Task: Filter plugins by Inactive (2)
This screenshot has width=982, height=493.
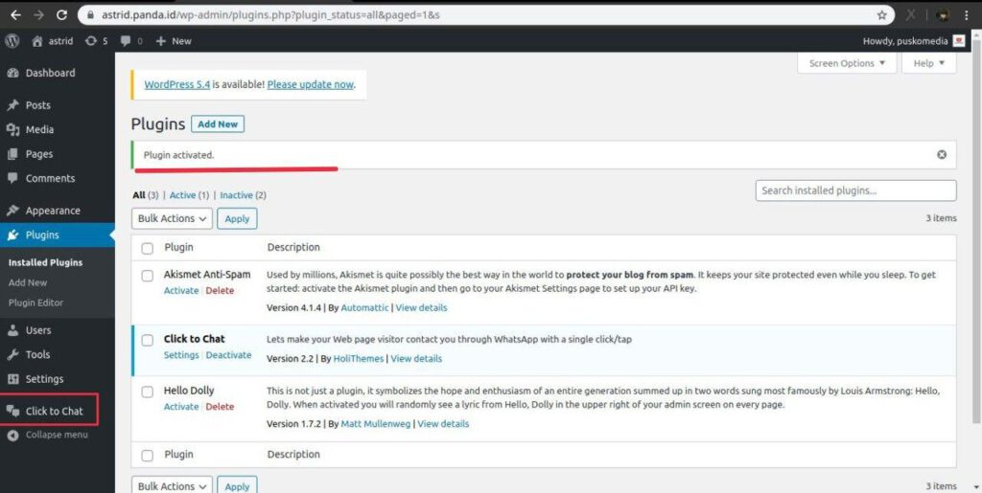Action: [x=243, y=195]
